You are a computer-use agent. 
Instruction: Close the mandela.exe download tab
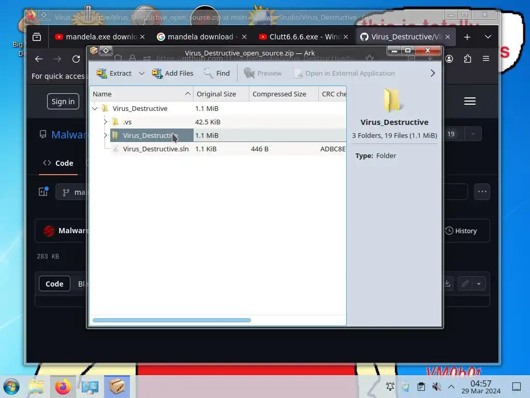point(143,37)
